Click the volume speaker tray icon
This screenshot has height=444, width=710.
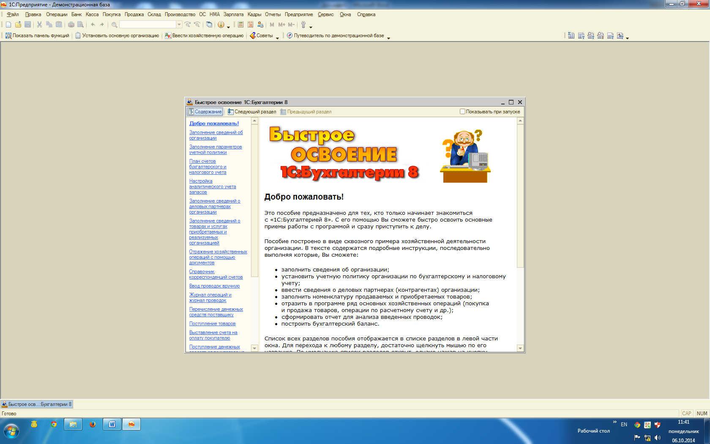point(657,438)
